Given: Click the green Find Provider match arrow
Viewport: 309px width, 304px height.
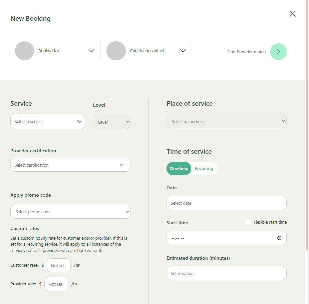Looking at the screenshot, I should (x=278, y=52).
